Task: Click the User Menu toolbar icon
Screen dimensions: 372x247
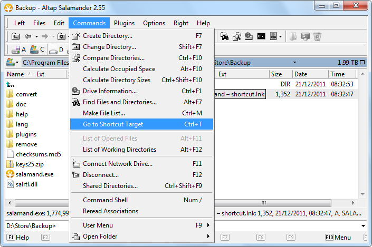Action: click(273, 36)
